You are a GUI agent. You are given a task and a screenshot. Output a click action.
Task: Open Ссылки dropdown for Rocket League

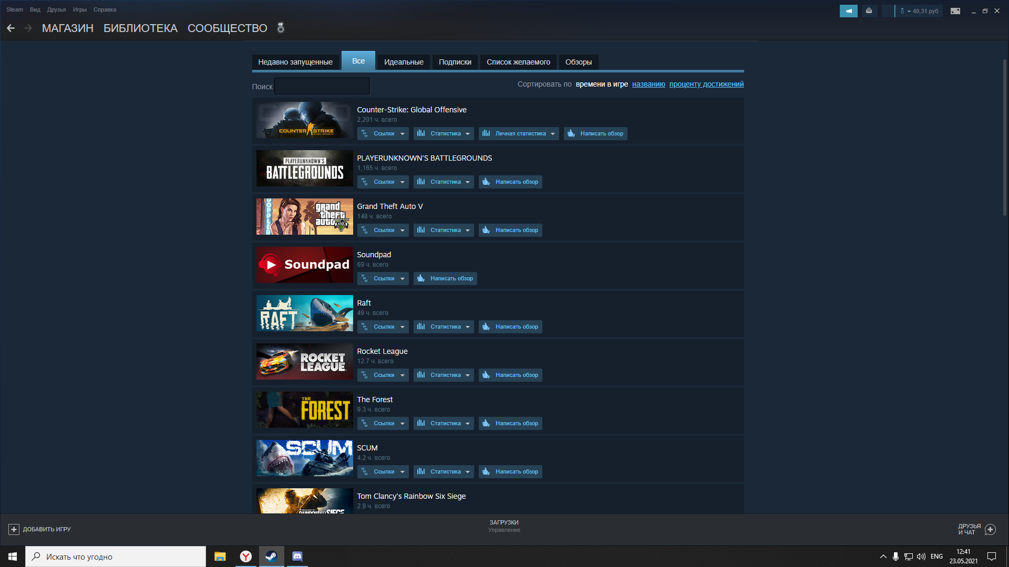pyautogui.click(x=383, y=375)
